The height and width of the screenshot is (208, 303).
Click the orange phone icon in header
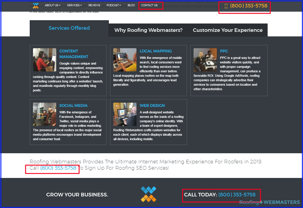pyautogui.click(x=226, y=6)
